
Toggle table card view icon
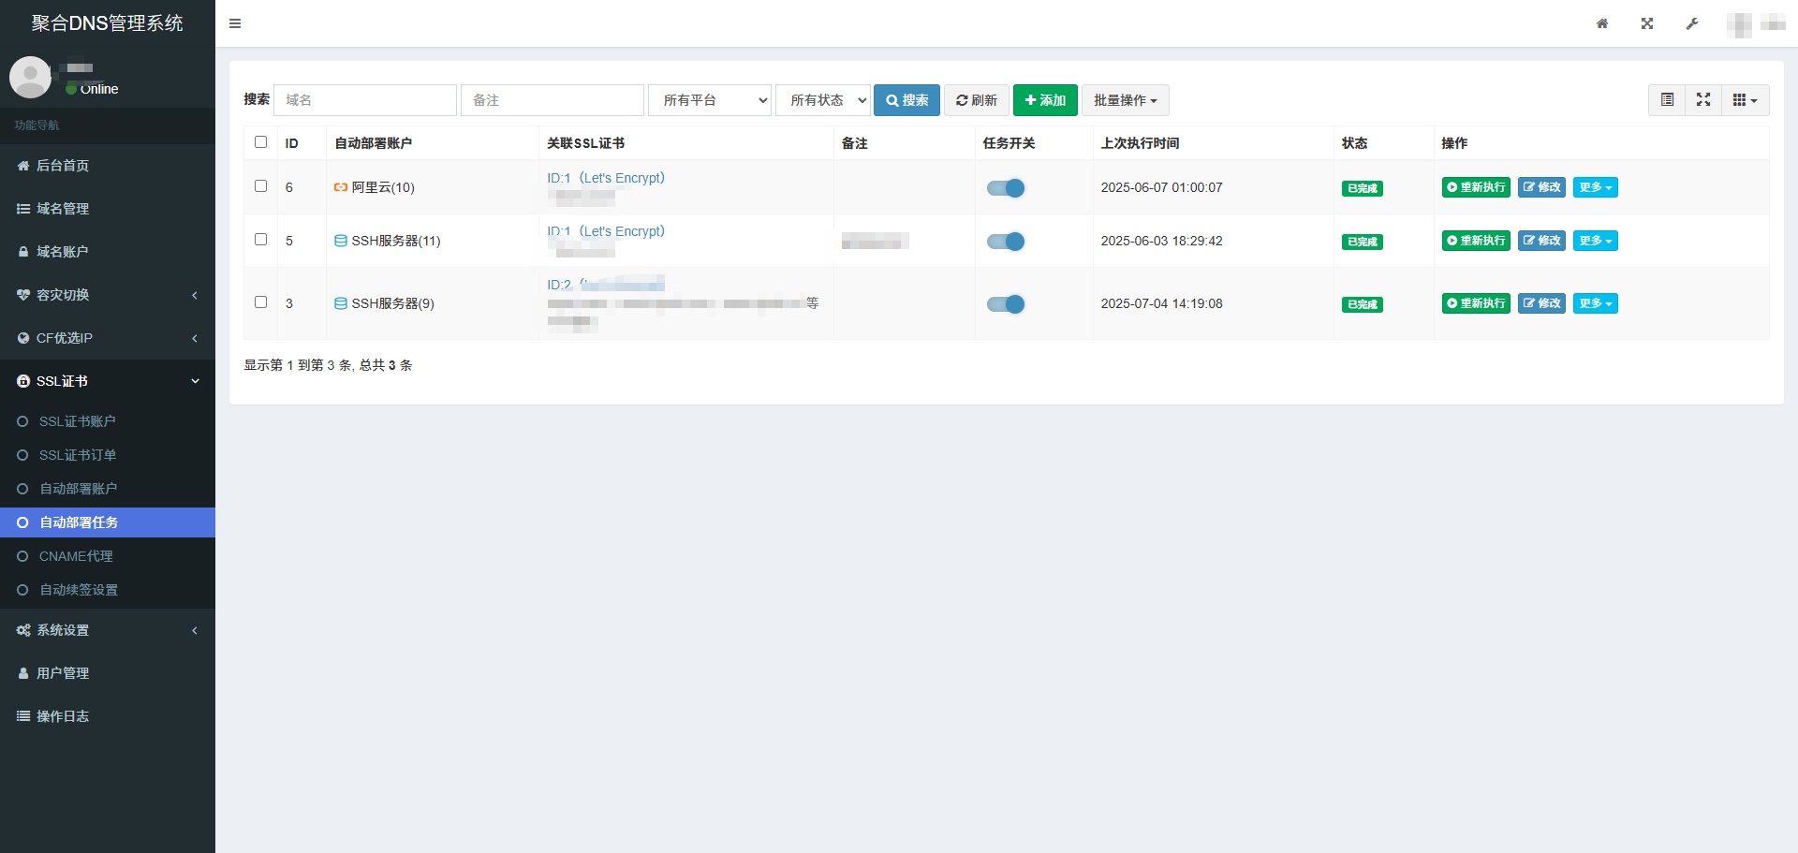tap(1667, 100)
